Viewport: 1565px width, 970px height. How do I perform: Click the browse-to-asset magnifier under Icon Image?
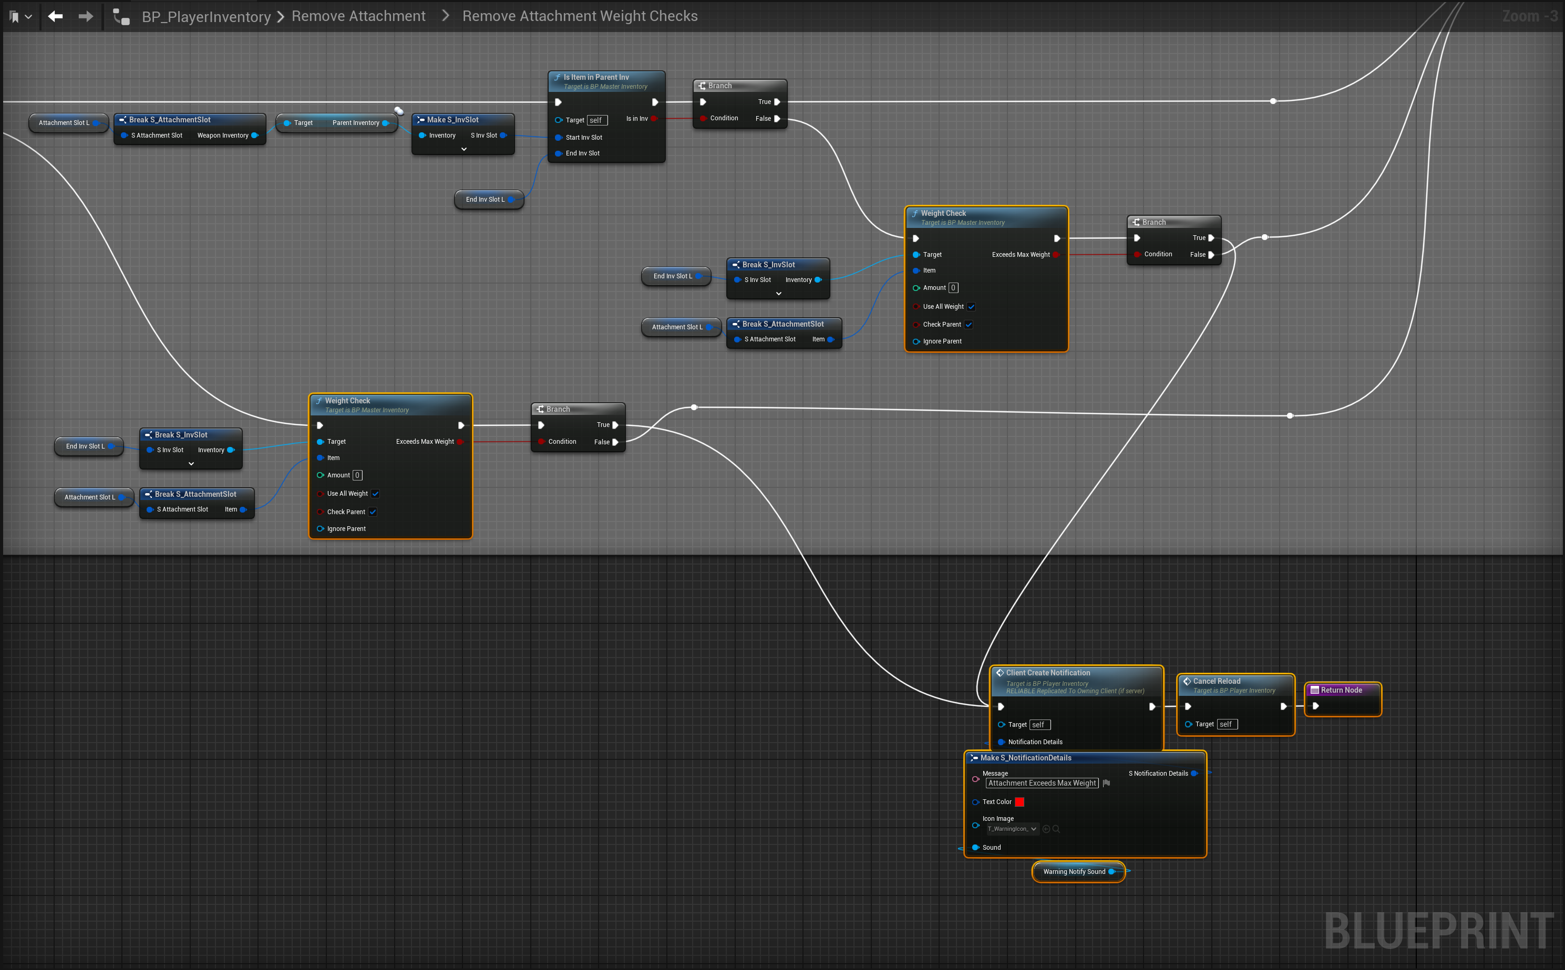[1056, 829]
